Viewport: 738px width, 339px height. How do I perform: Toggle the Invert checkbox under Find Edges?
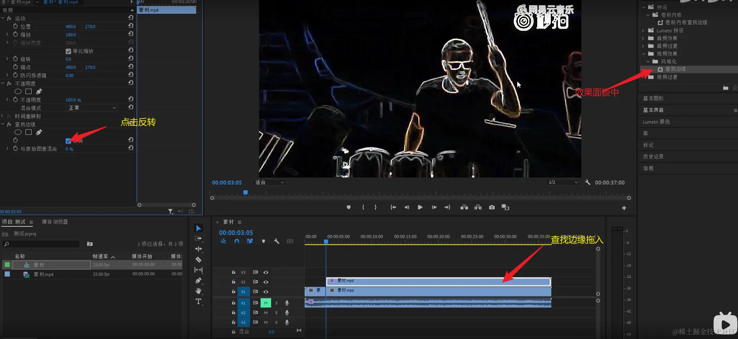point(68,141)
